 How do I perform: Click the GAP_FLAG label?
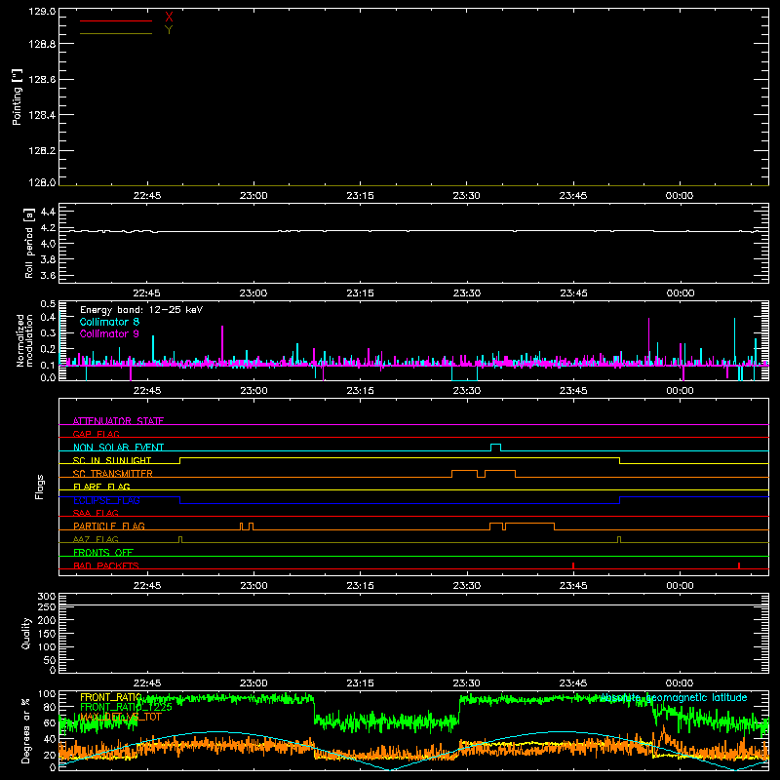point(96,434)
